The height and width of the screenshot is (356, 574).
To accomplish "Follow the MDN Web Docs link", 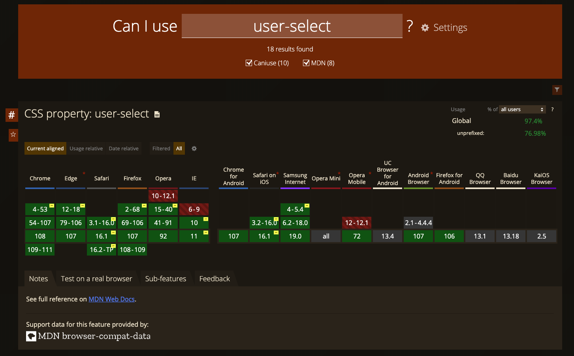I will (x=111, y=299).
